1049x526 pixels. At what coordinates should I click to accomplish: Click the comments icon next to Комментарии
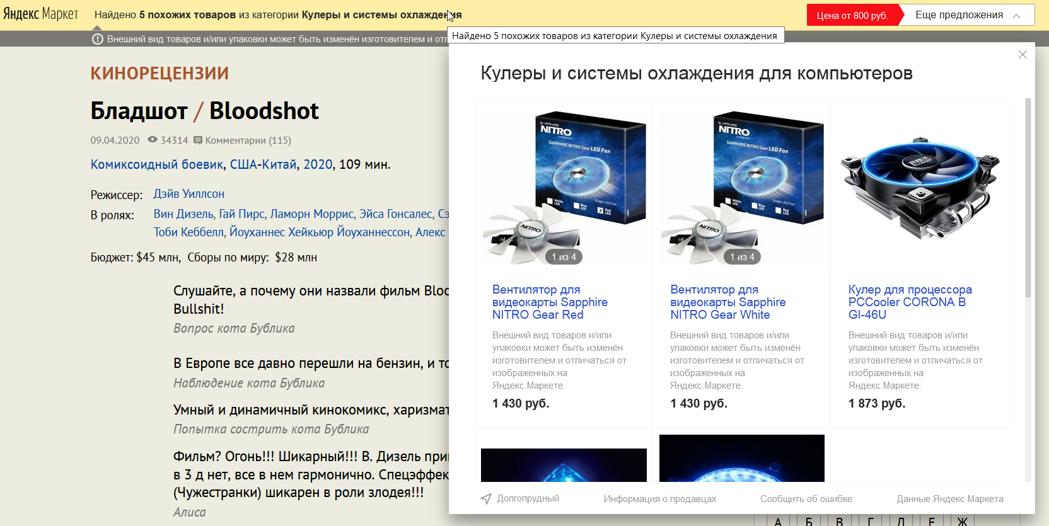(198, 140)
